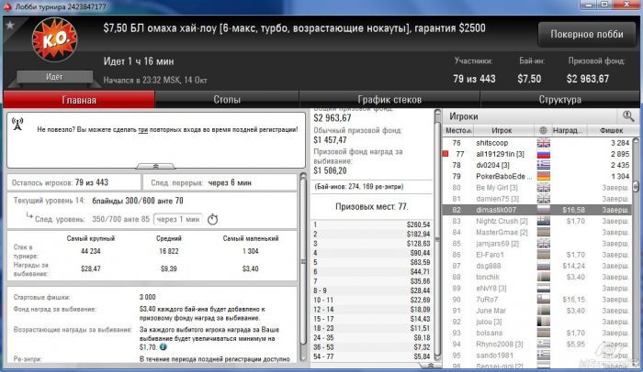Click the underlined 'три' link in announcement

(x=142, y=130)
